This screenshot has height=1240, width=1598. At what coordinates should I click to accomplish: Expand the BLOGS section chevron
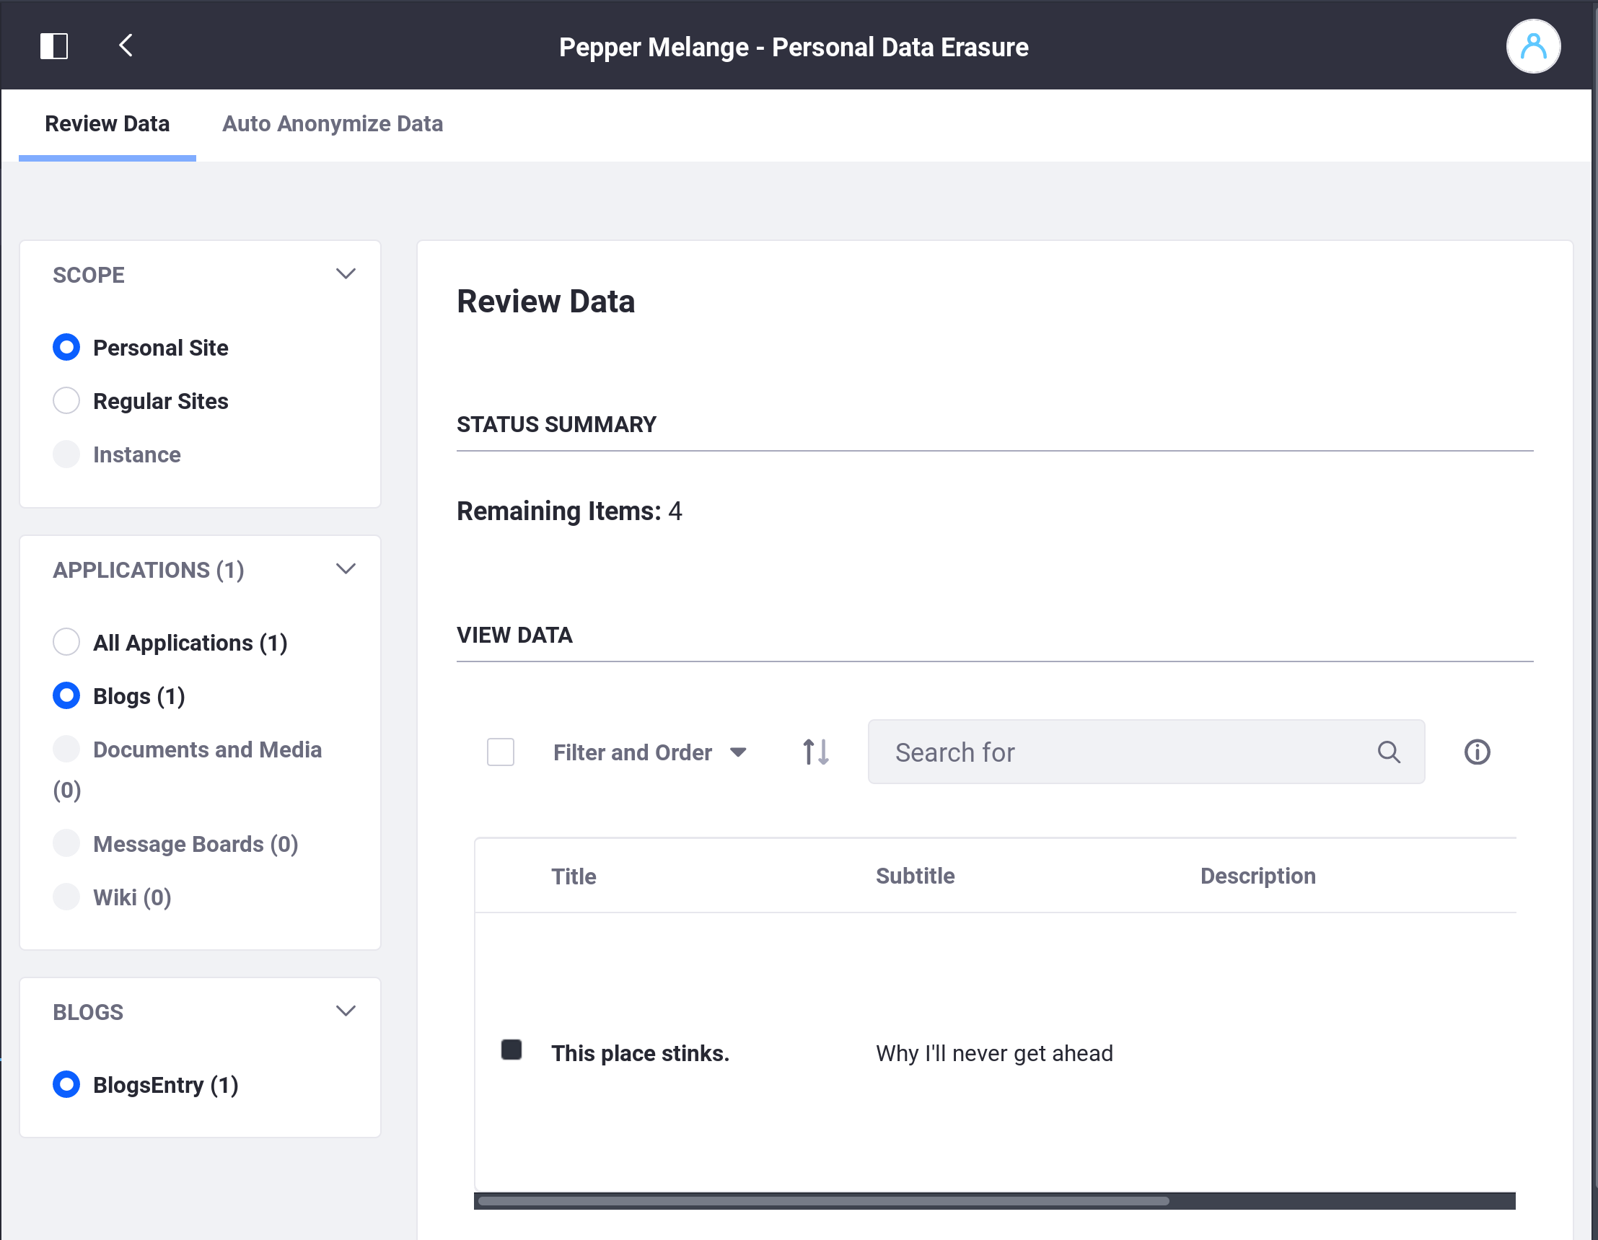click(343, 1012)
